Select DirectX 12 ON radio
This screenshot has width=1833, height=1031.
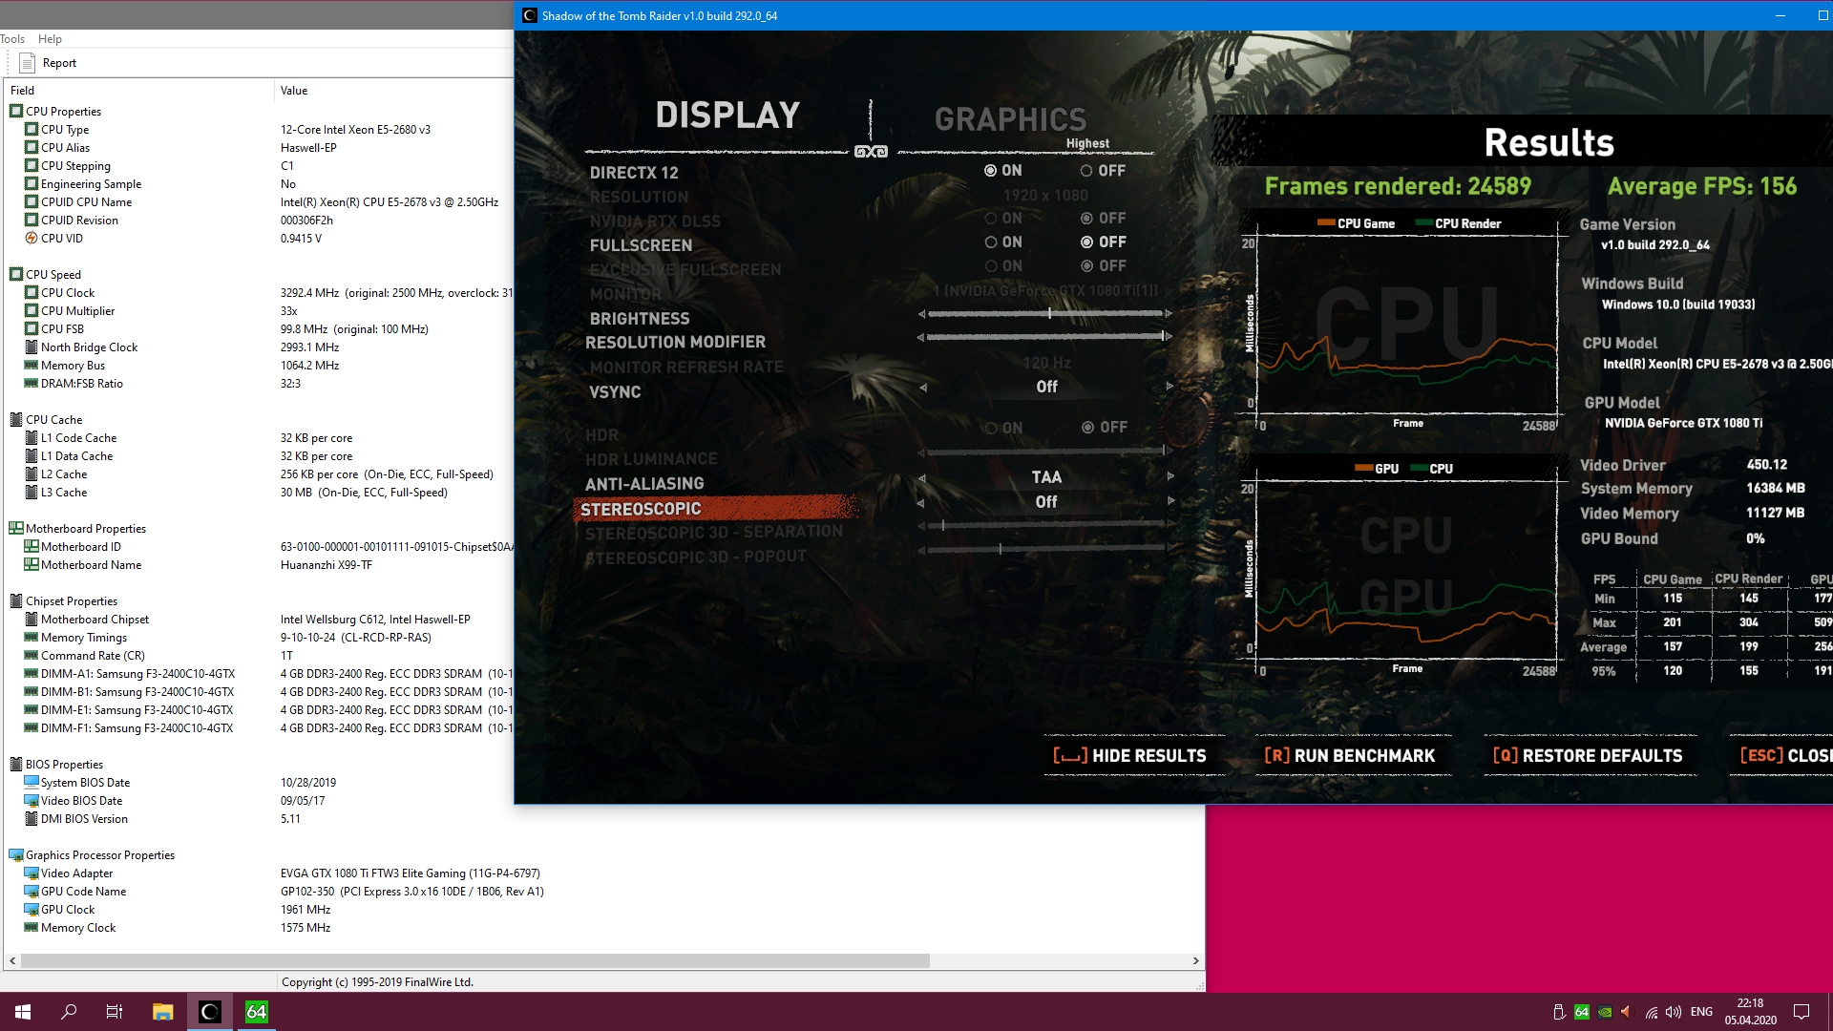click(x=991, y=171)
